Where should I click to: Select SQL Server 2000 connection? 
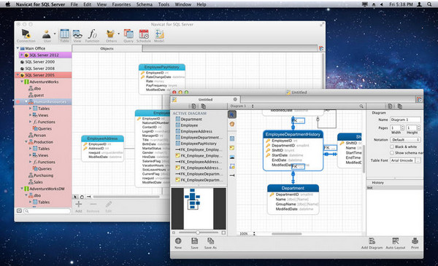click(x=40, y=62)
